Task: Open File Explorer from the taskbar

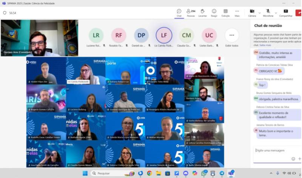Action: pos(159,173)
